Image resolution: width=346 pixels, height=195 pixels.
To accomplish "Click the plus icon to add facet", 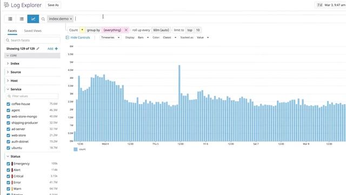I will pos(56,48).
